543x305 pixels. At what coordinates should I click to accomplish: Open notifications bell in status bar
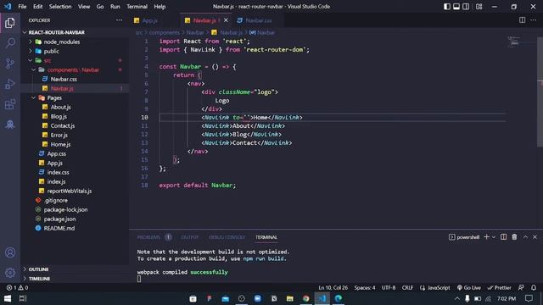point(534,288)
